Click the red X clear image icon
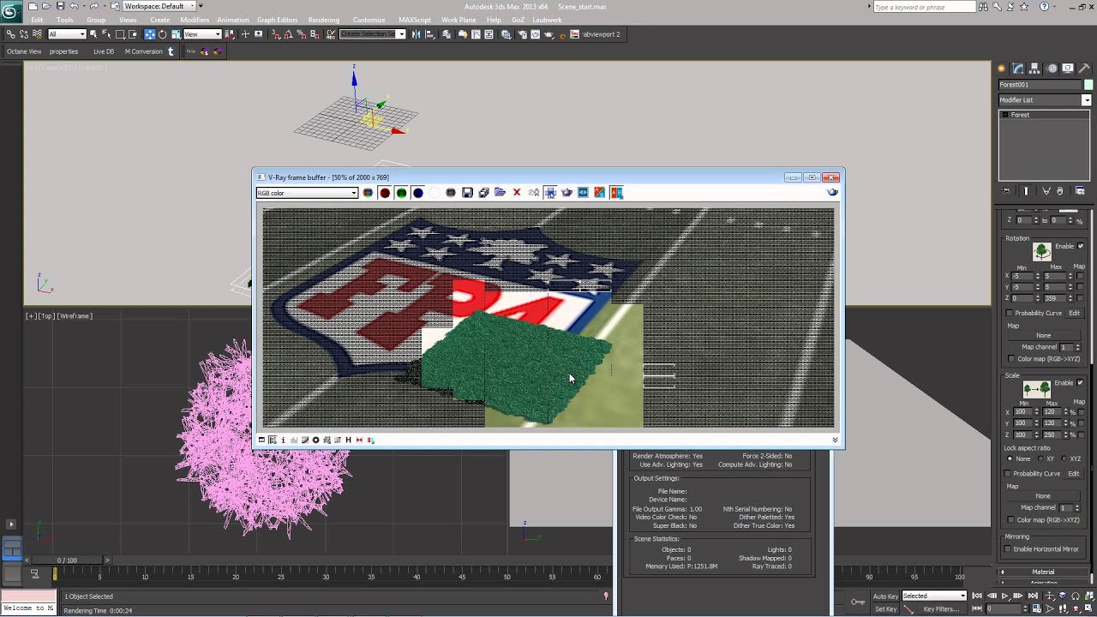 click(x=517, y=193)
